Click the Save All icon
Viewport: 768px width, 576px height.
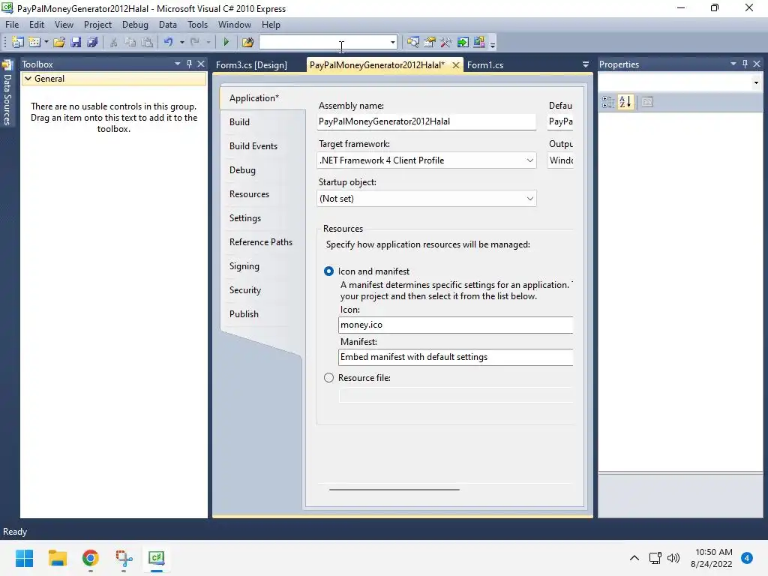92,42
